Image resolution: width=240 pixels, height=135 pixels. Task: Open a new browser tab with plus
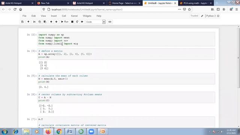pyautogui.click(x=217, y=3)
